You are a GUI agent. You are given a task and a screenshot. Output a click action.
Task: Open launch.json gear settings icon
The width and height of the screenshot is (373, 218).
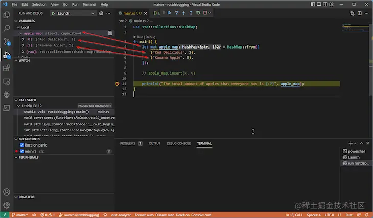click(x=102, y=12)
